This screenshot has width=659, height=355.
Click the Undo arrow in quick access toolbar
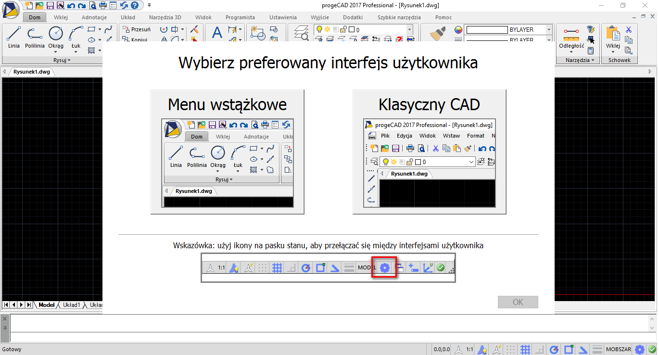(x=71, y=5)
